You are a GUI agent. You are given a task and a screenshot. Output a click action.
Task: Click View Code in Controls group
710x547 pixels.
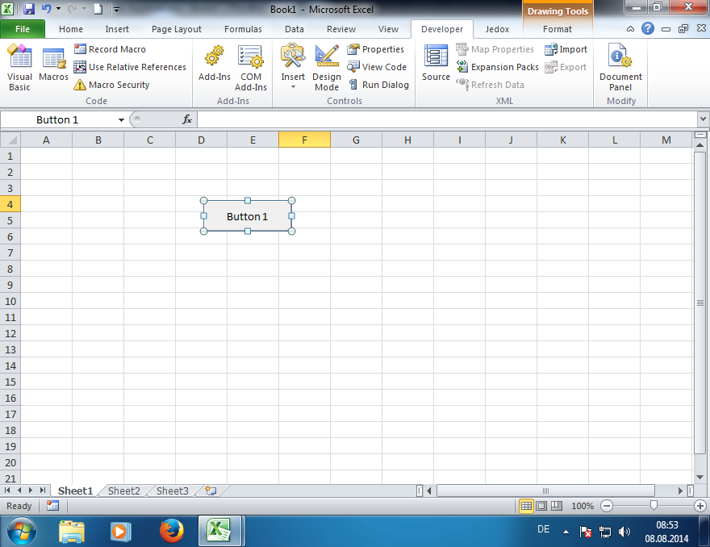[377, 67]
